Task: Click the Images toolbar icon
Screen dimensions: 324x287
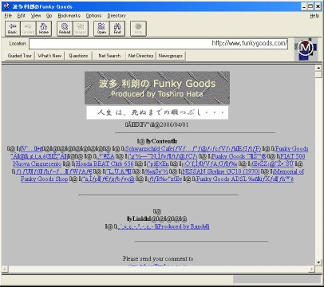Action: coord(80,29)
